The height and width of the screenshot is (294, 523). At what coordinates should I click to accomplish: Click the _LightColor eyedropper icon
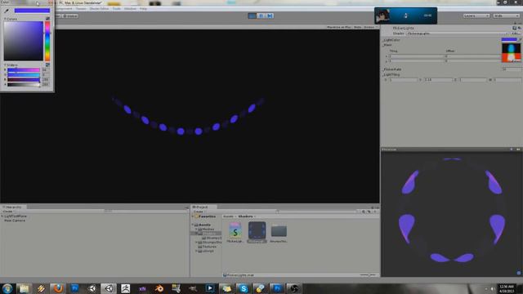point(520,40)
